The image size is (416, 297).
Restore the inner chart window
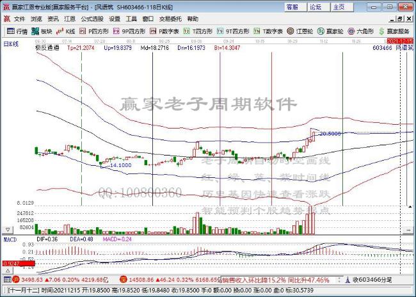click(400, 19)
